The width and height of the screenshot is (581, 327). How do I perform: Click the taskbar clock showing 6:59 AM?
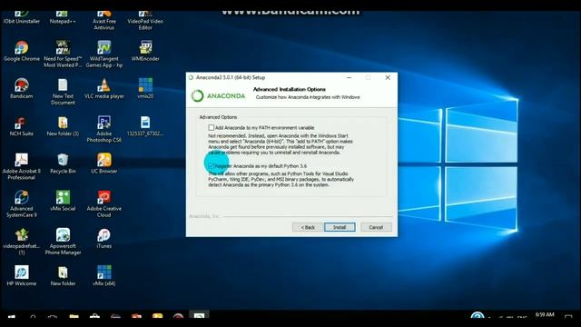pyautogui.click(x=545, y=315)
